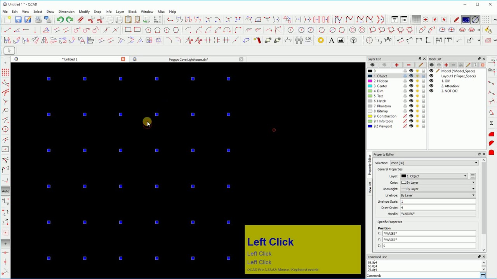The height and width of the screenshot is (279, 497).
Task: Toggle visibility of the 2. Hidden layer
Action: (411, 81)
